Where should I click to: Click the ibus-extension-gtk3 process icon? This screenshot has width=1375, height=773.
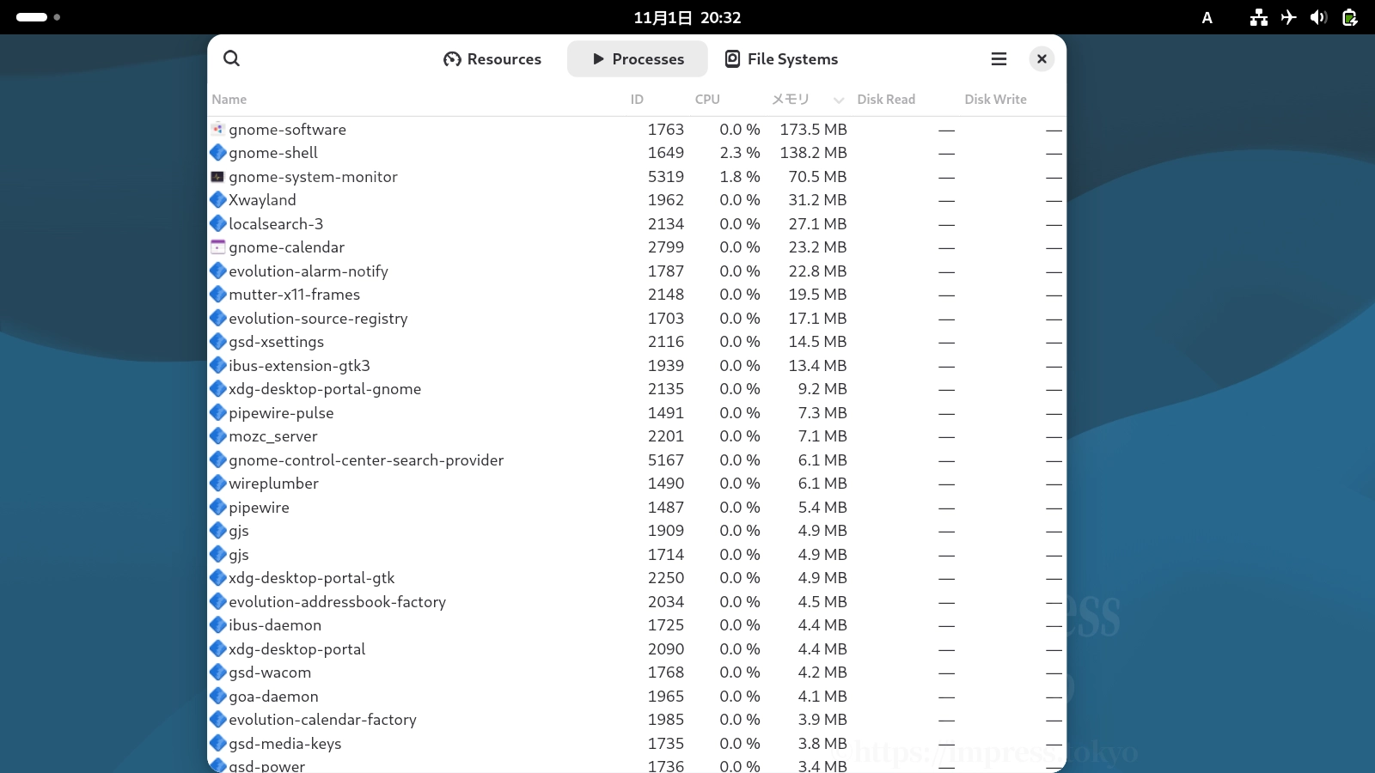[x=218, y=365]
